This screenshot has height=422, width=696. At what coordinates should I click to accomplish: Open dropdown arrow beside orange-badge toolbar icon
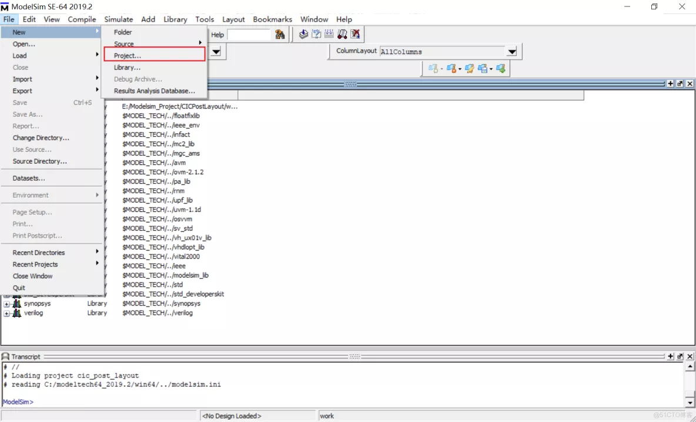click(460, 69)
